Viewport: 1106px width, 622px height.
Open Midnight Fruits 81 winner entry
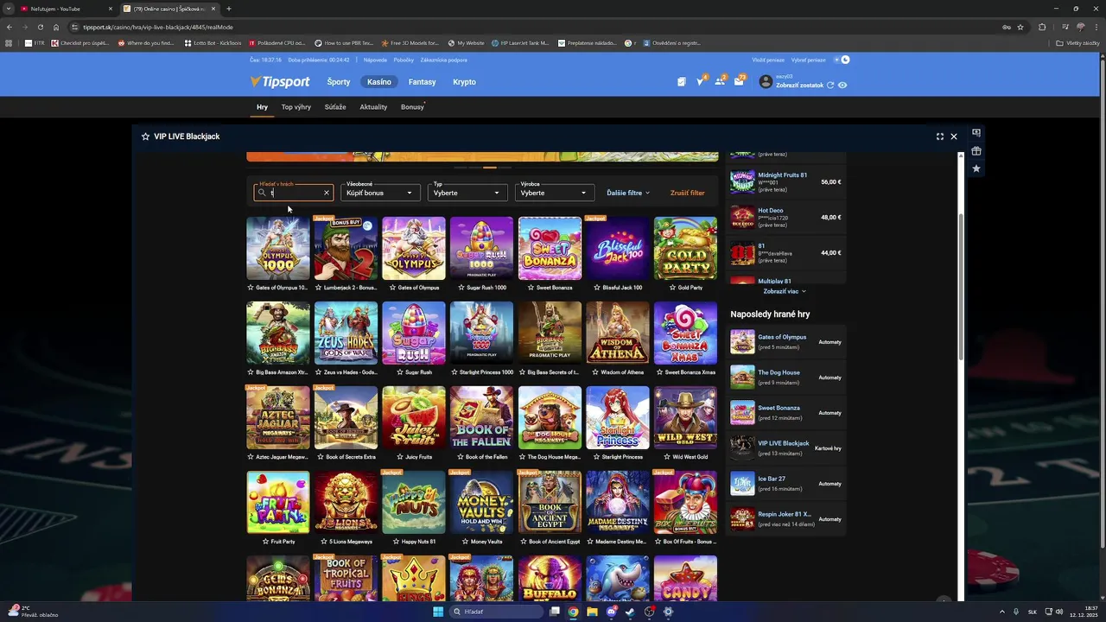(786, 181)
